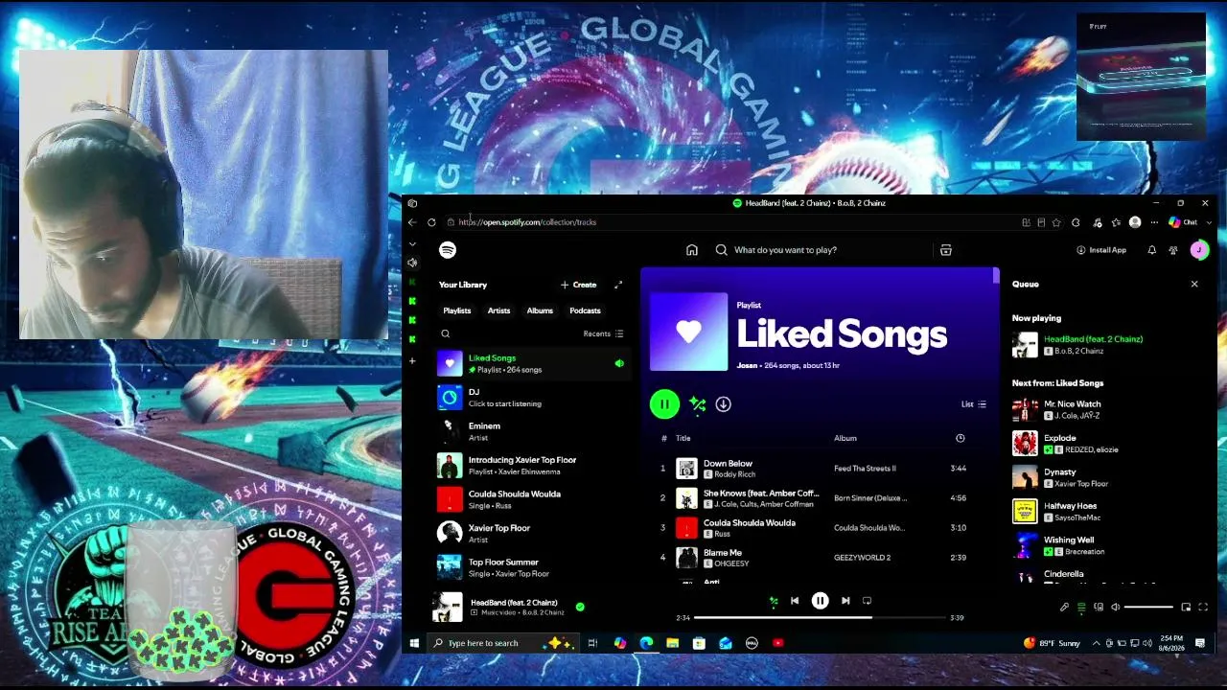The width and height of the screenshot is (1227, 690).
Task: Open the browser Copilot Chat button
Action: click(1183, 222)
